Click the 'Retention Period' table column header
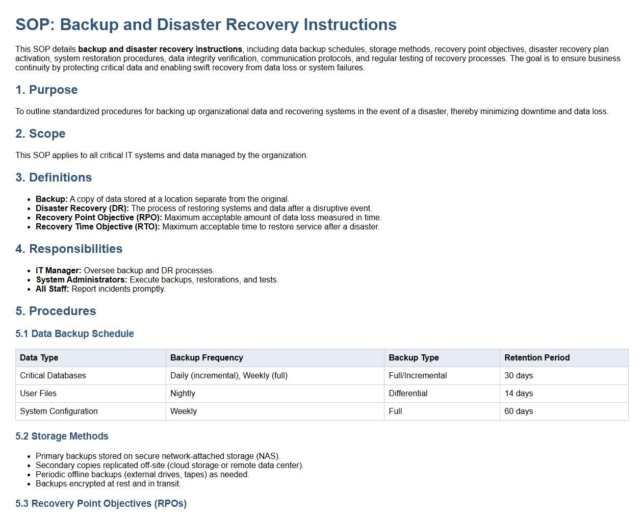The width and height of the screenshot is (644, 516). pos(537,357)
